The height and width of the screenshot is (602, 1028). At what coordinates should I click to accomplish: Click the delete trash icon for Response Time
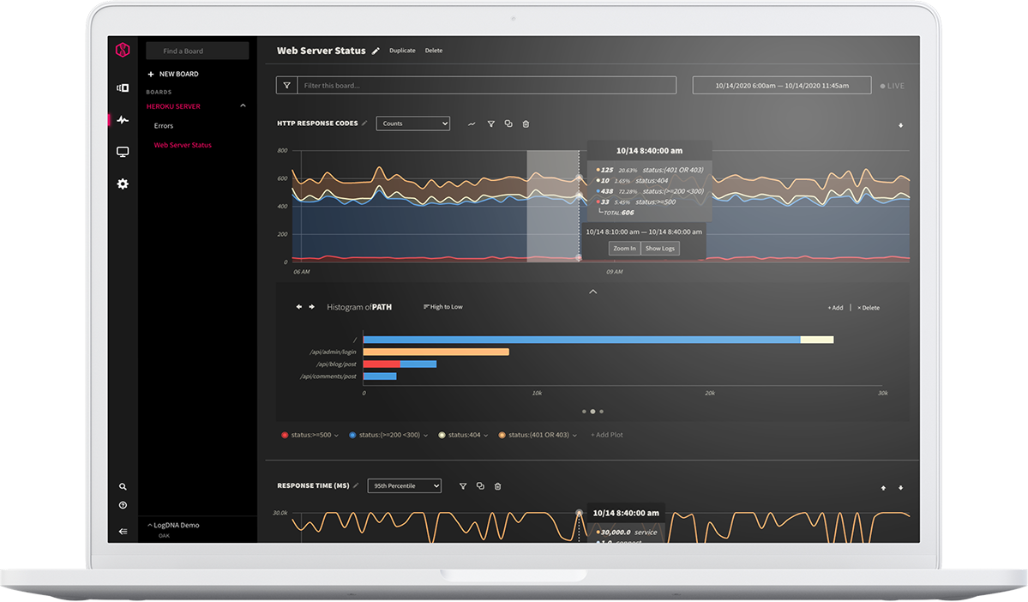click(x=497, y=485)
